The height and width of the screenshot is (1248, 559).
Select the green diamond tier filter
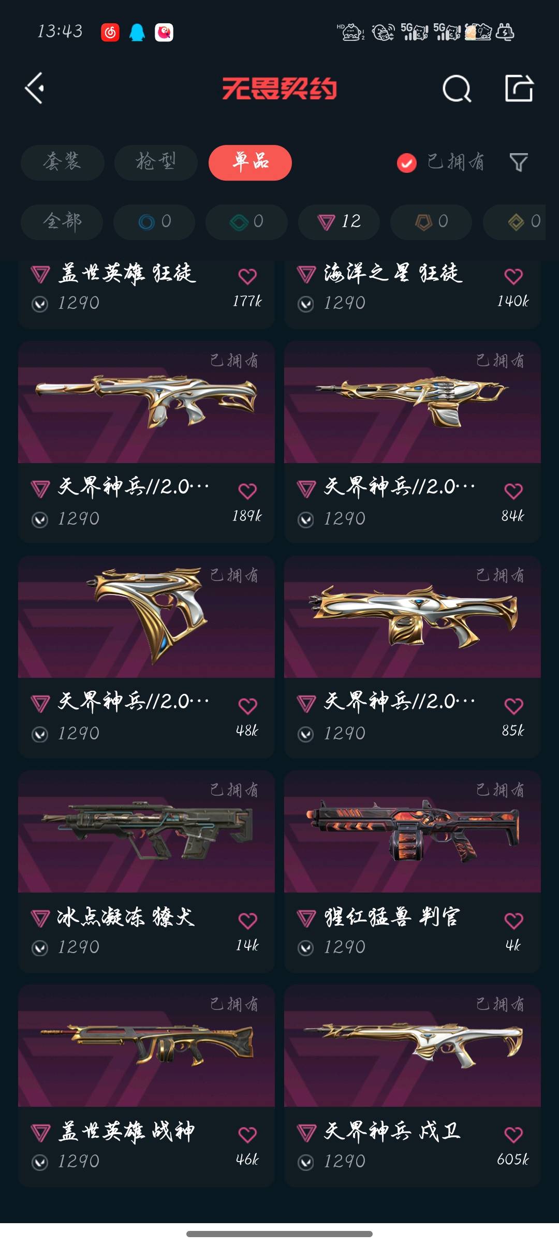point(246,222)
